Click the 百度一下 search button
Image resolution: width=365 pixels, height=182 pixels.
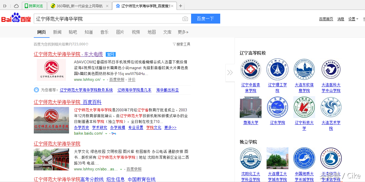click(x=205, y=19)
